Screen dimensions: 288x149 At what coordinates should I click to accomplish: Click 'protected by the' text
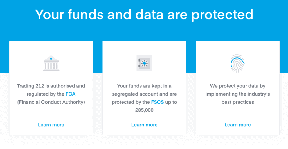pyautogui.click(x=131, y=102)
